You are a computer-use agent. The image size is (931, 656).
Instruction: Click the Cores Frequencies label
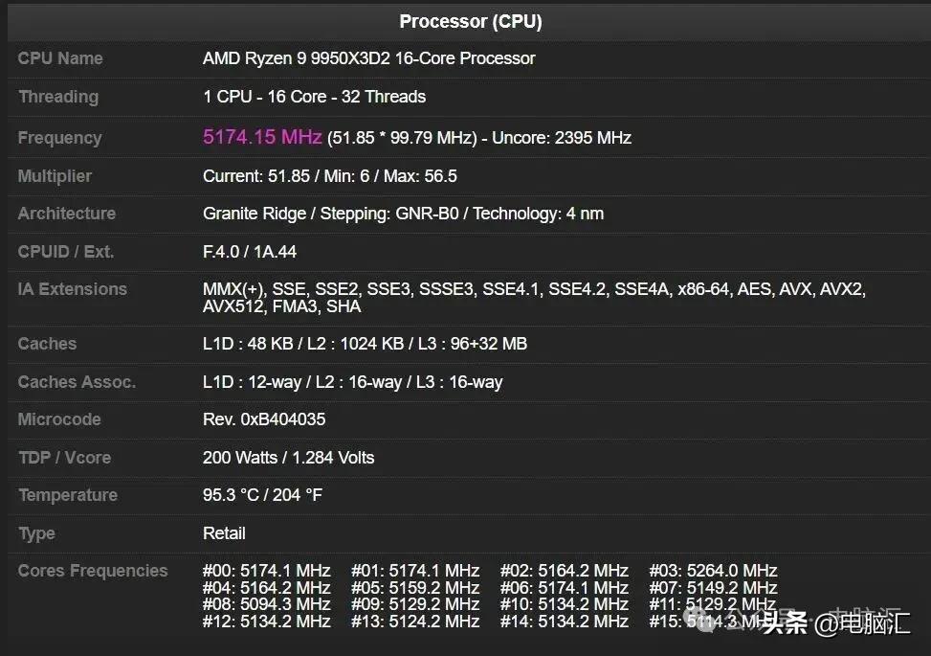tap(92, 570)
